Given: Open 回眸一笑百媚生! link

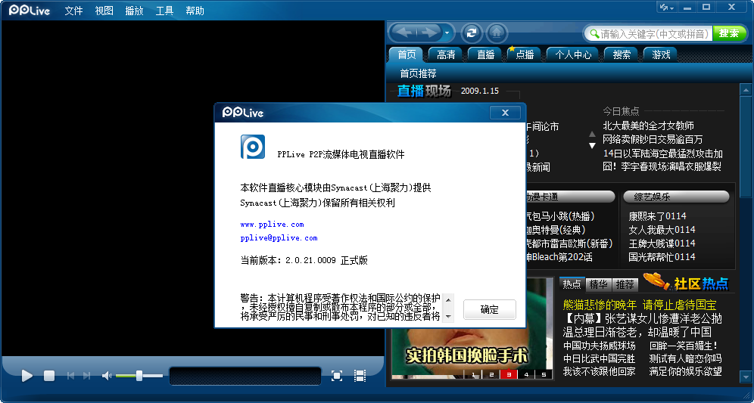Looking at the screenshot, I should coord(684,346).
